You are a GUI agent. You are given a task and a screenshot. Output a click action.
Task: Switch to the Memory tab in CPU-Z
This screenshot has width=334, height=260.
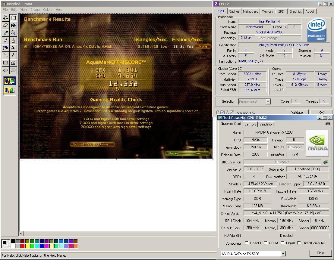tap(267, 11)
